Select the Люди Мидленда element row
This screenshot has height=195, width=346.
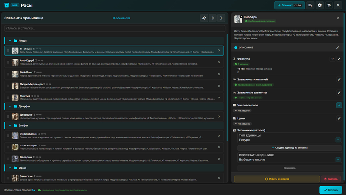(x=114, y=86)
